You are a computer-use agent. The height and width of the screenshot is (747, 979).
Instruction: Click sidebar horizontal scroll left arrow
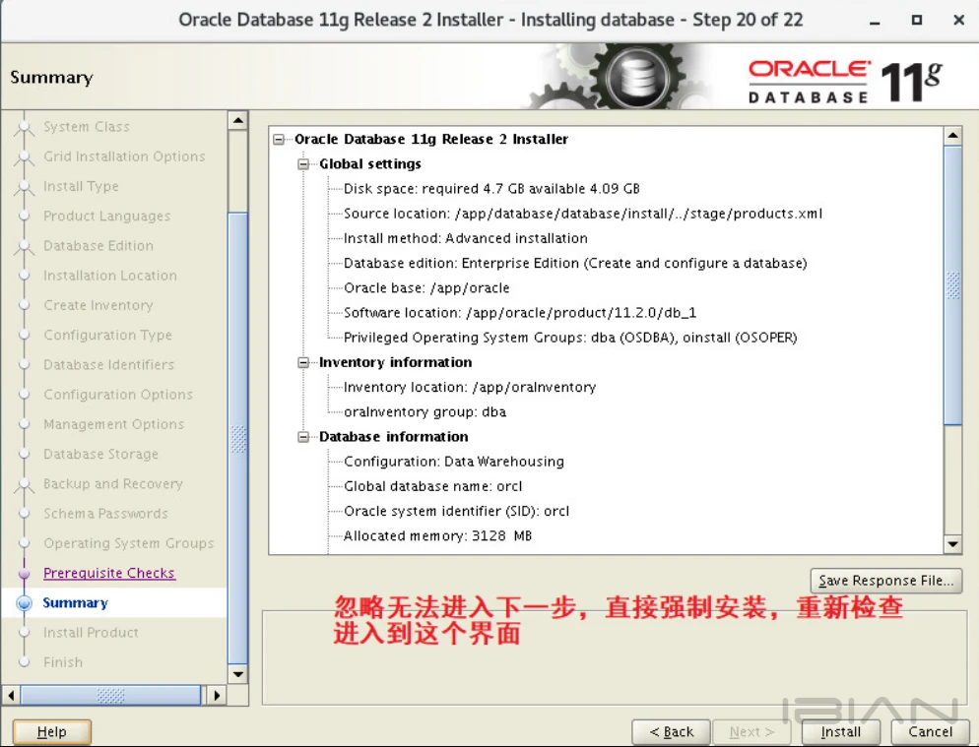pyautogui.click(x=11, y=695)
